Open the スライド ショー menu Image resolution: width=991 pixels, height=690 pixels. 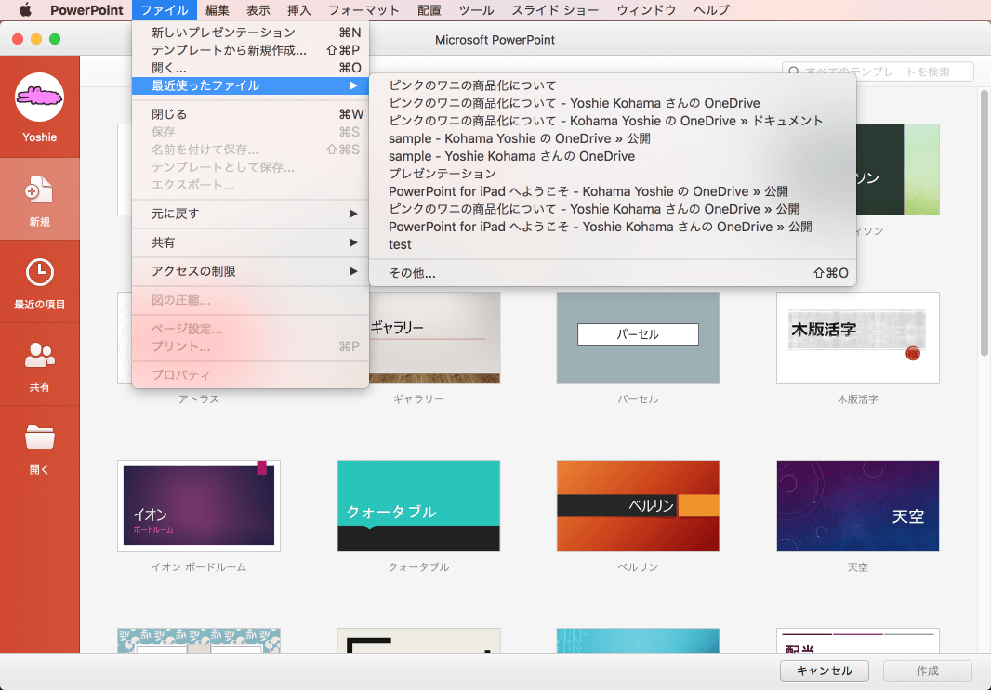[555, 10]
